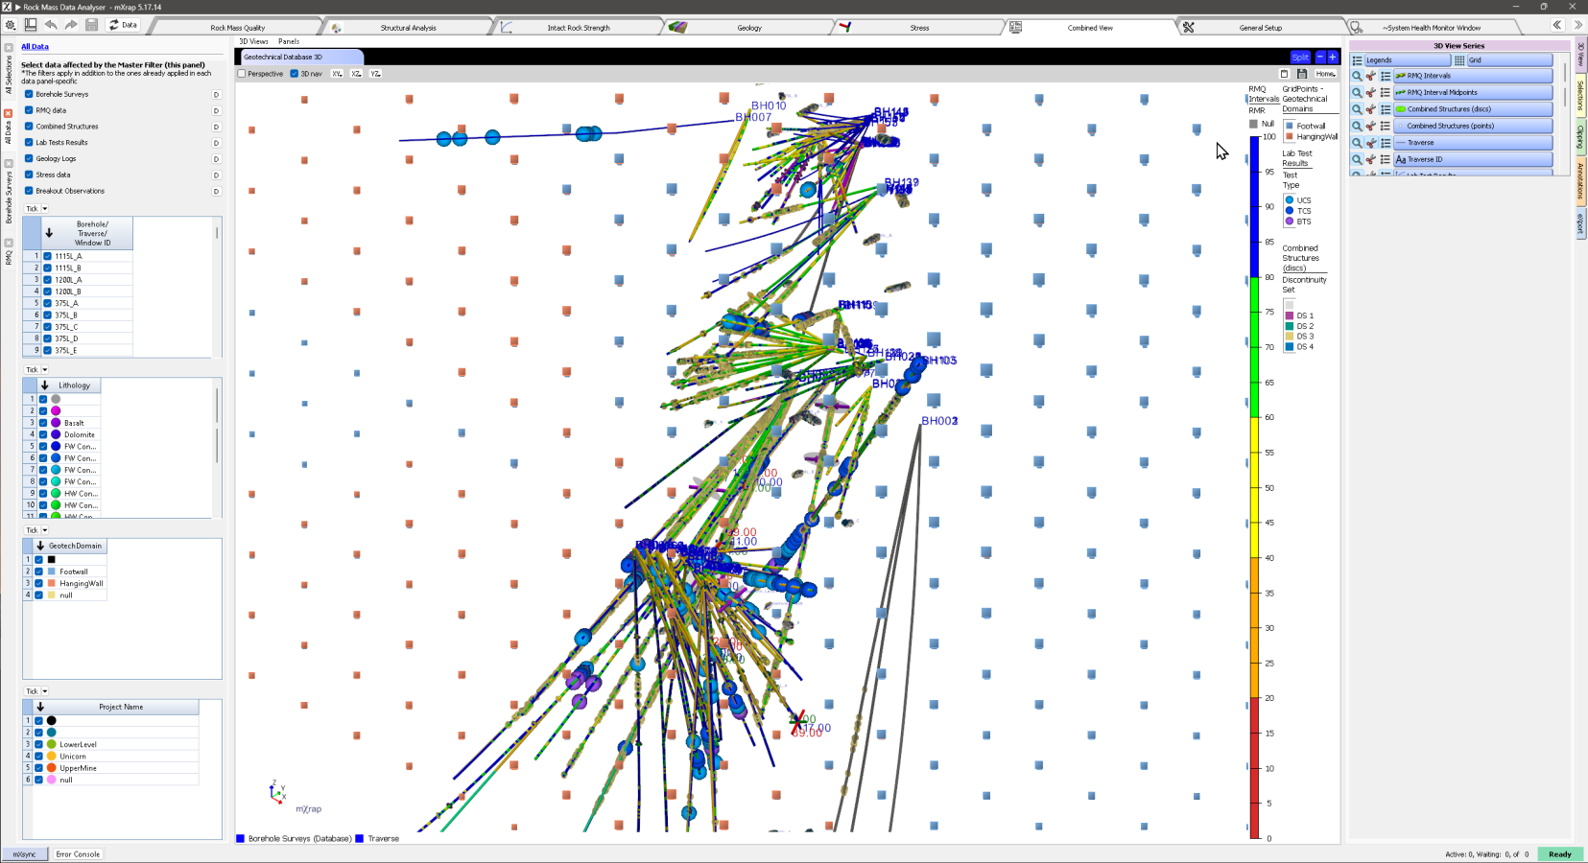The height and width of the screenshot is (863, 1588).
Task: Zoom to Traverse series with magnifier
Action: [1357, 143]
